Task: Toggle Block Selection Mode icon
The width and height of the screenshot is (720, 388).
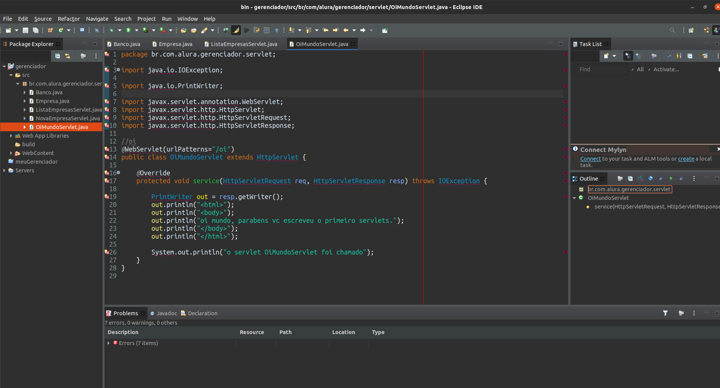Action: (x=267, y=30)
